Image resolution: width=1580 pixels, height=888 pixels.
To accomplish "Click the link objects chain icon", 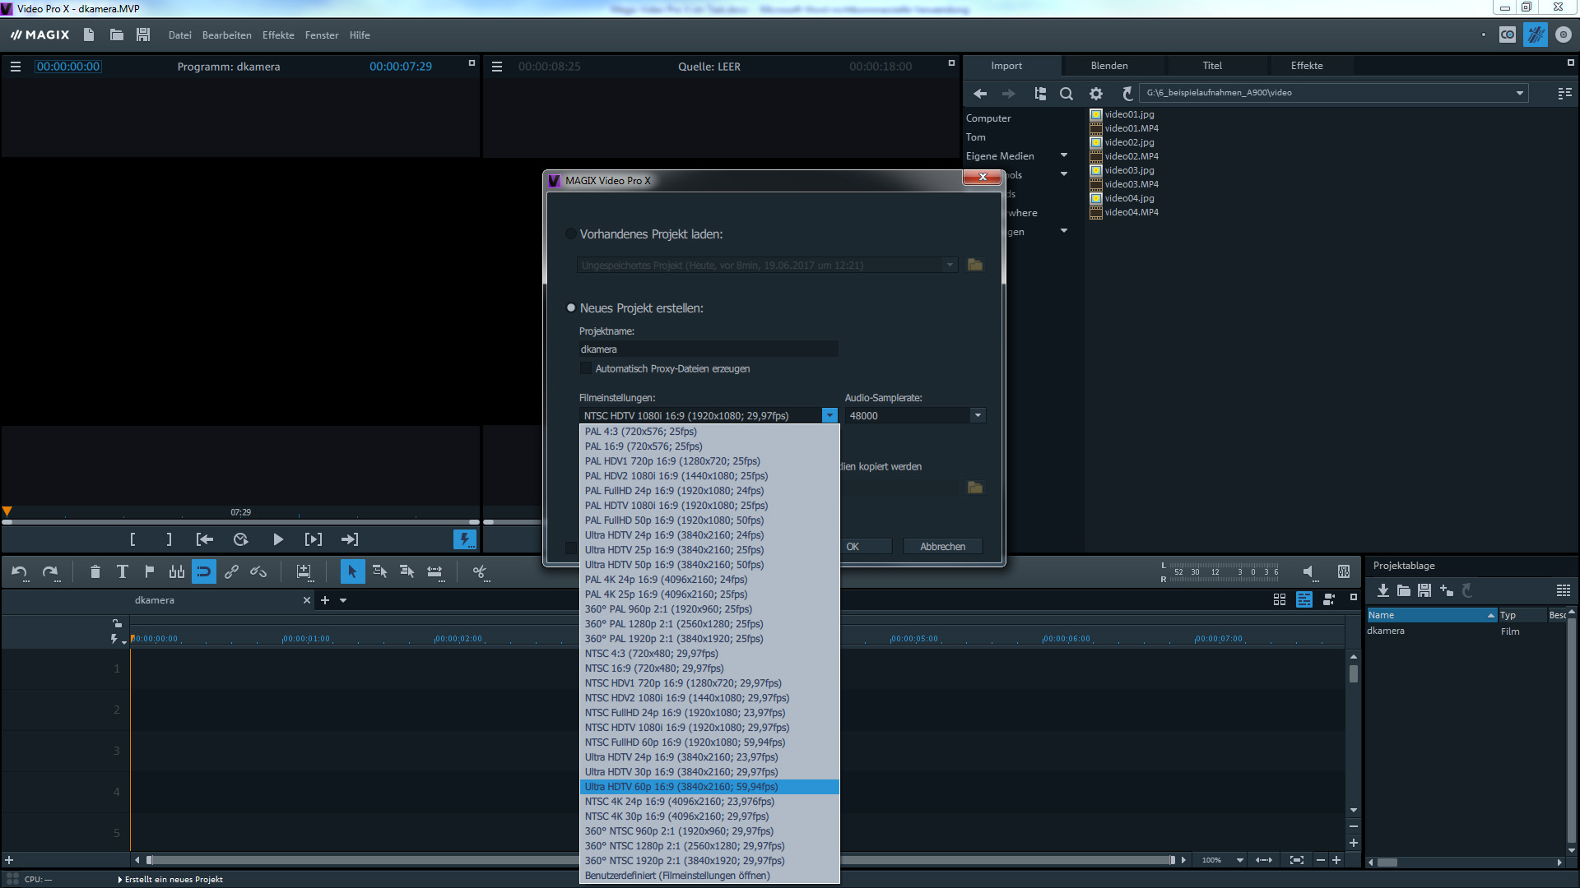I will 231,571.
